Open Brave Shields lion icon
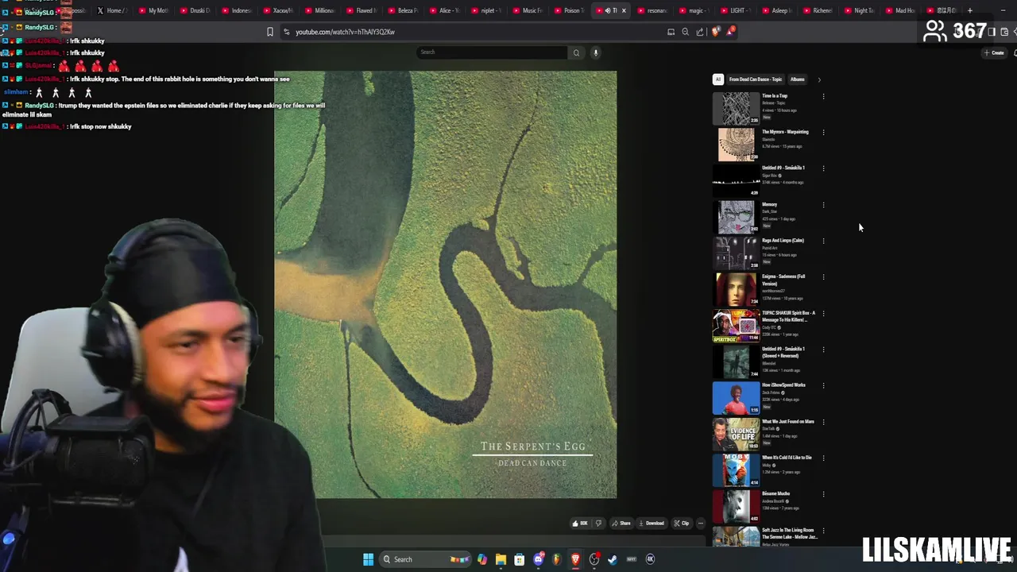 pos(716,32)
